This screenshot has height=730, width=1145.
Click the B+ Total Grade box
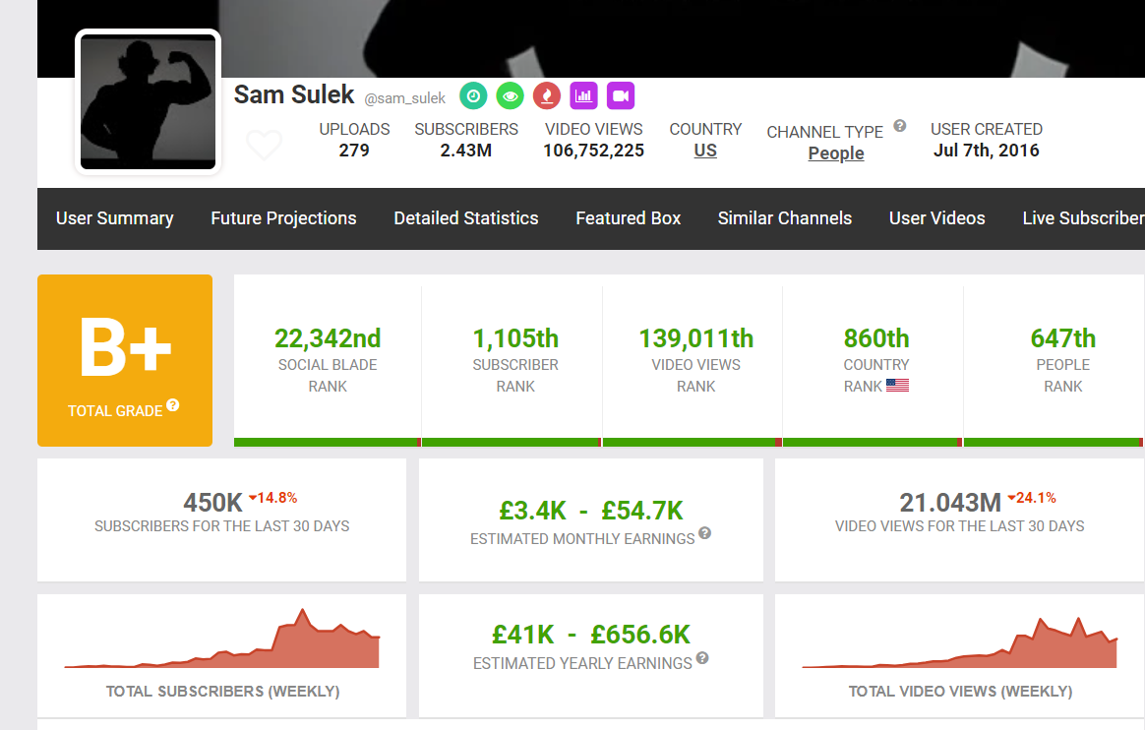(x=125, y=361)
